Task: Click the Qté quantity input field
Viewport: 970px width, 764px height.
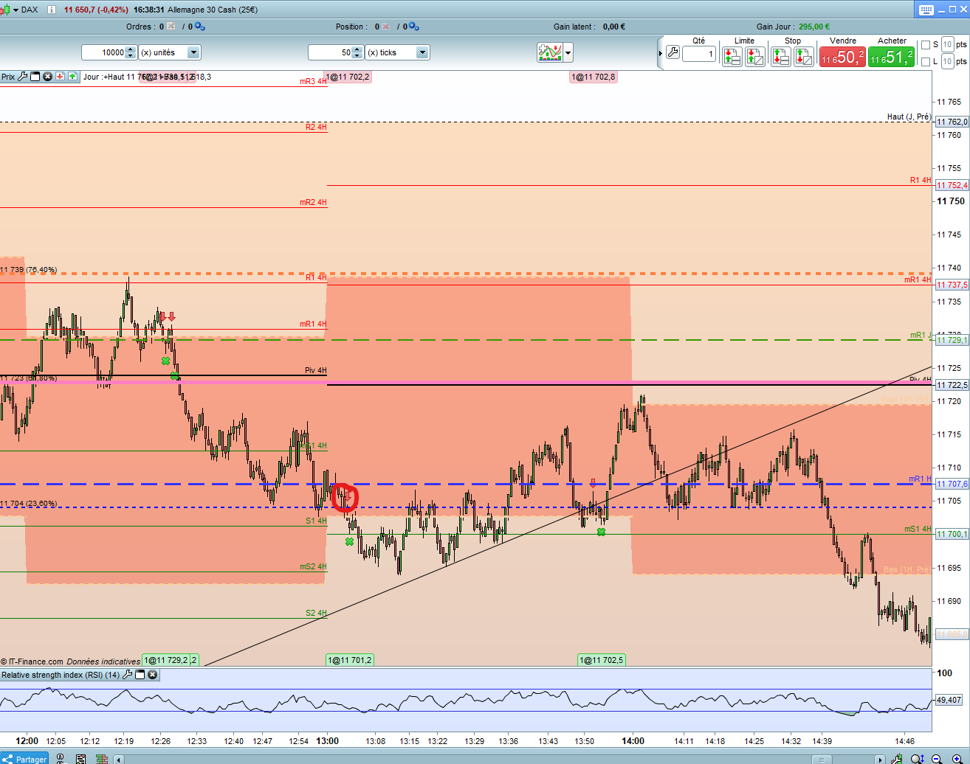Action: 699,54
